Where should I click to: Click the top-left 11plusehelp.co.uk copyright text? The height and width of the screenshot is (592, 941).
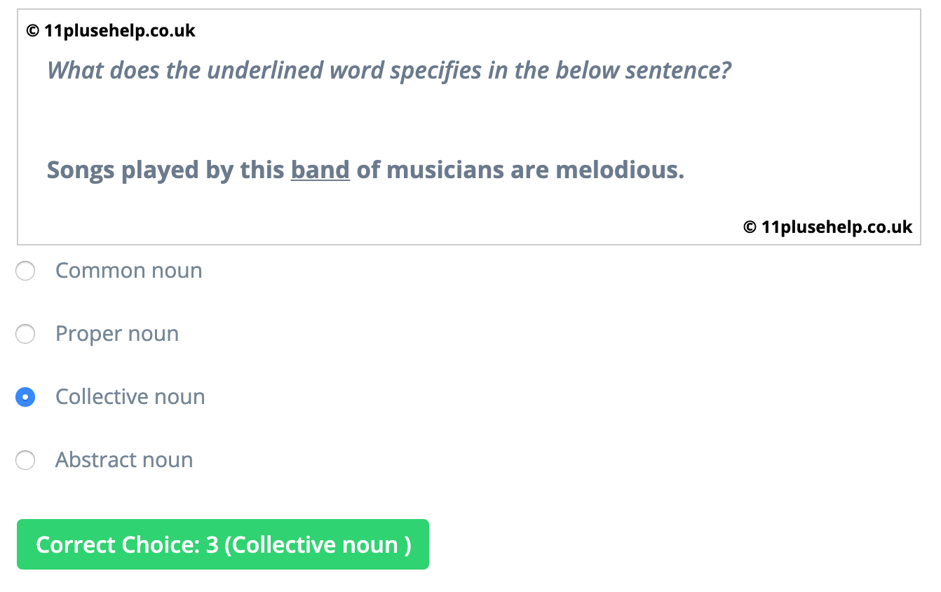(x=111, y=31)
